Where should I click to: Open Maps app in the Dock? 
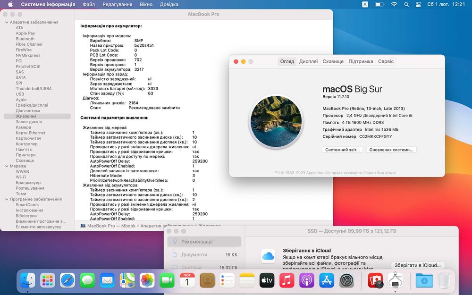pos(127,280)
